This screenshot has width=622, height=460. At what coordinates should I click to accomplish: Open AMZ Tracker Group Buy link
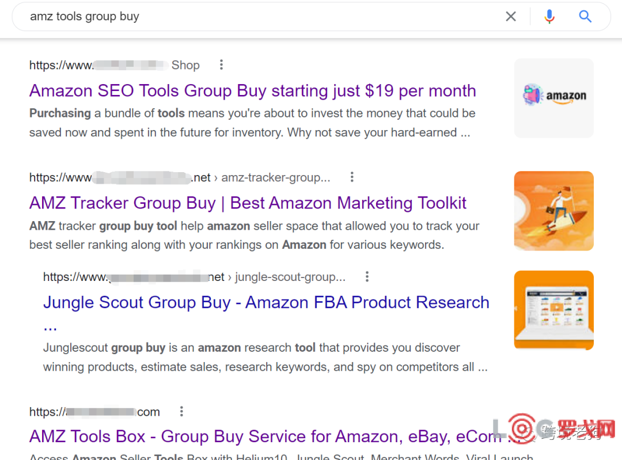[248, 203]
